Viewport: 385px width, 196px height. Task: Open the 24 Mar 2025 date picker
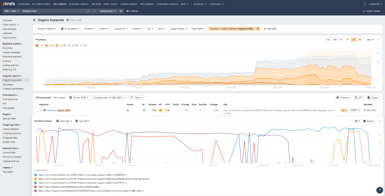point(79,98)
